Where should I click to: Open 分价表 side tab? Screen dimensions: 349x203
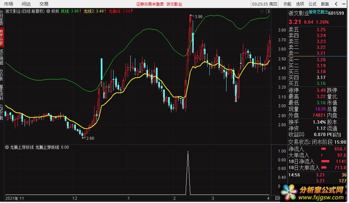(x=2, y=75)
